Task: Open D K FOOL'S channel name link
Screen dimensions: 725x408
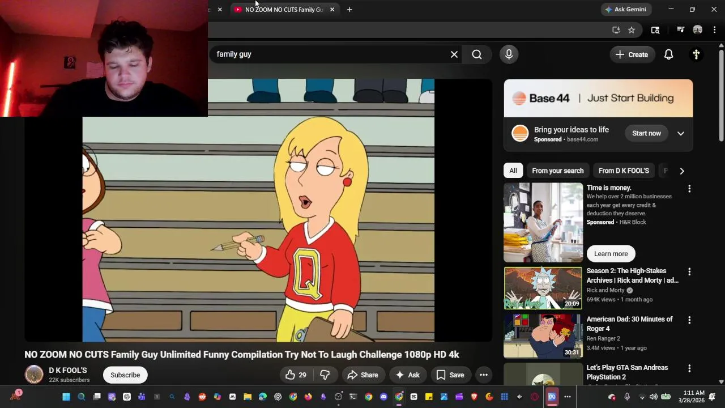Action: 68,371
